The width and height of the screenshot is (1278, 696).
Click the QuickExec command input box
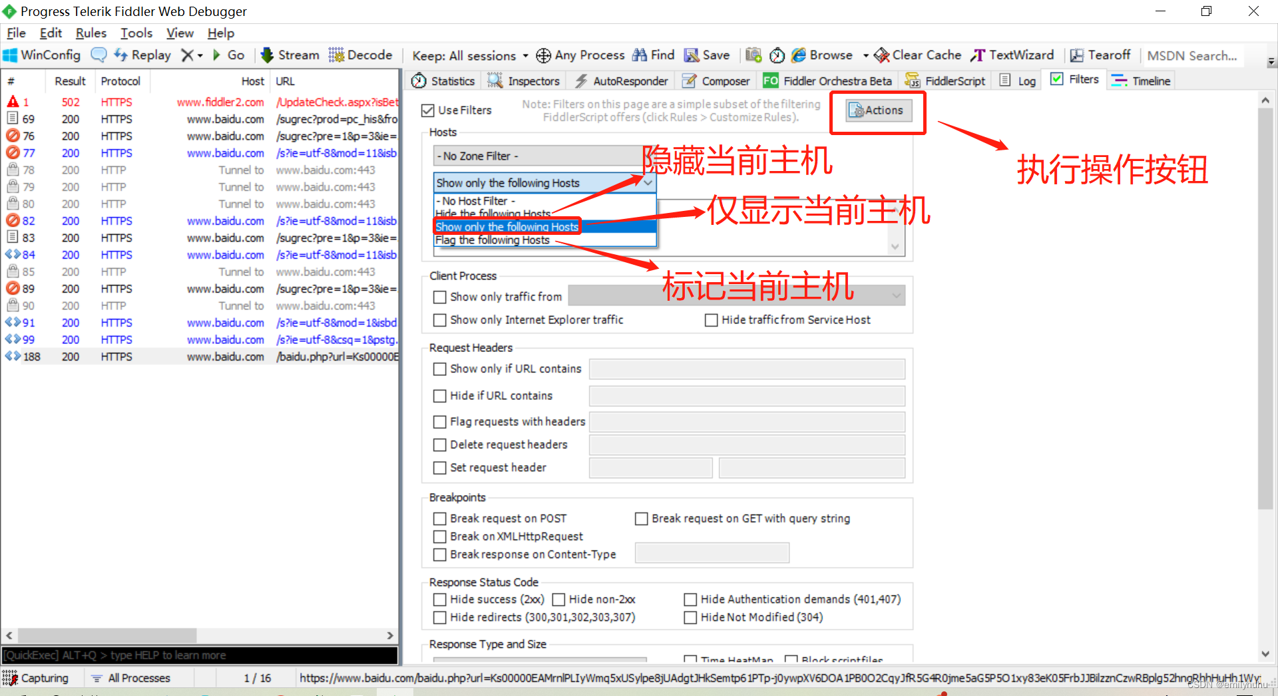pos(200,655)
